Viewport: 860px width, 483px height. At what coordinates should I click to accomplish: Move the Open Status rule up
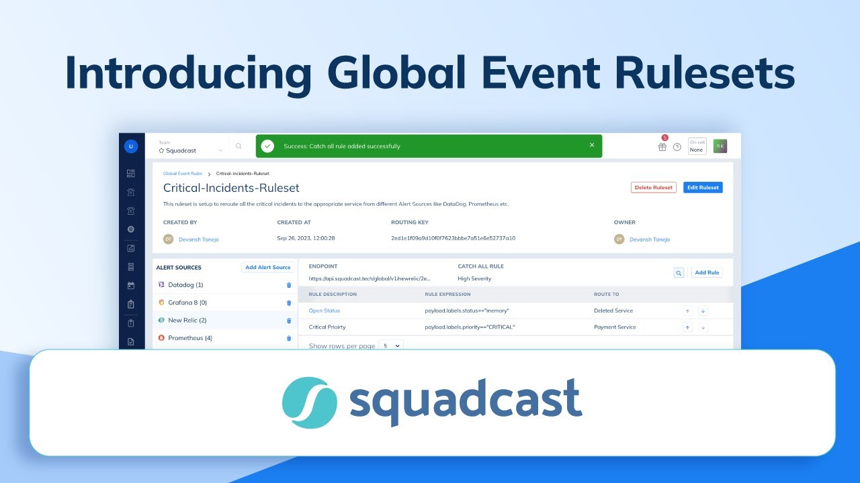pos(687,311)
